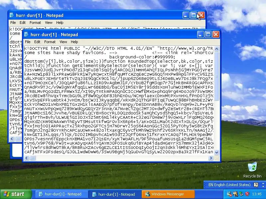This screenshot has height=199, width=266.
Task: Open the Help menu in the back Notepad window
Action: (60, 23)
